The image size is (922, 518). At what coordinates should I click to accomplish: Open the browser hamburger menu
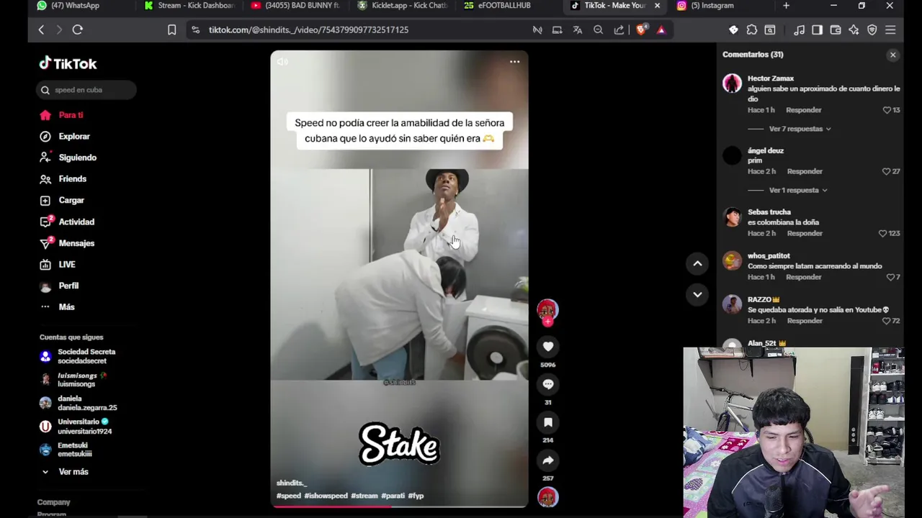click(x=890, y=29)
